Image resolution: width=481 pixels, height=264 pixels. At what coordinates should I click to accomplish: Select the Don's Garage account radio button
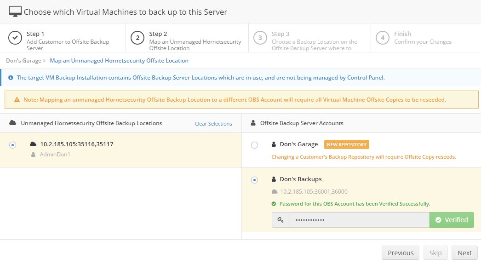click(254, 145)
